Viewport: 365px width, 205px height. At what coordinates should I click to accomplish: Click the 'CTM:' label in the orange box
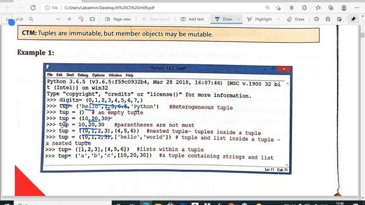pos(29,33)
